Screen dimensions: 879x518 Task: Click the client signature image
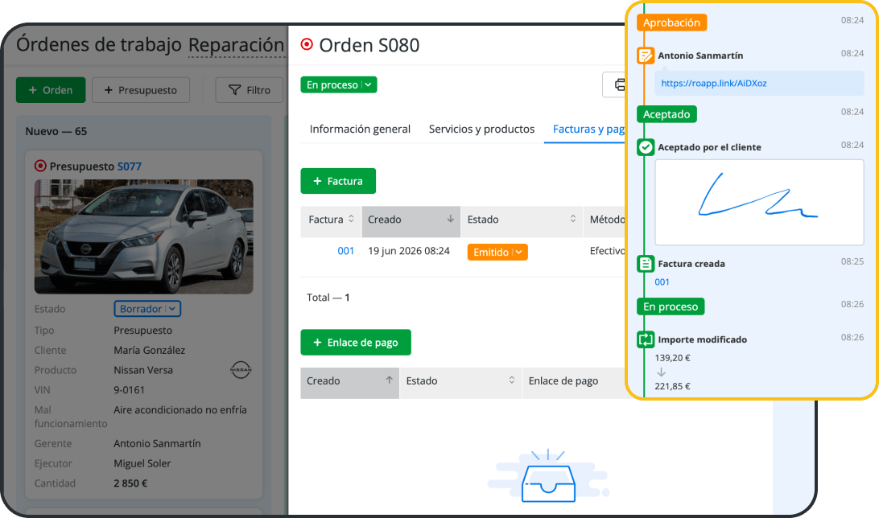[759, 202]
